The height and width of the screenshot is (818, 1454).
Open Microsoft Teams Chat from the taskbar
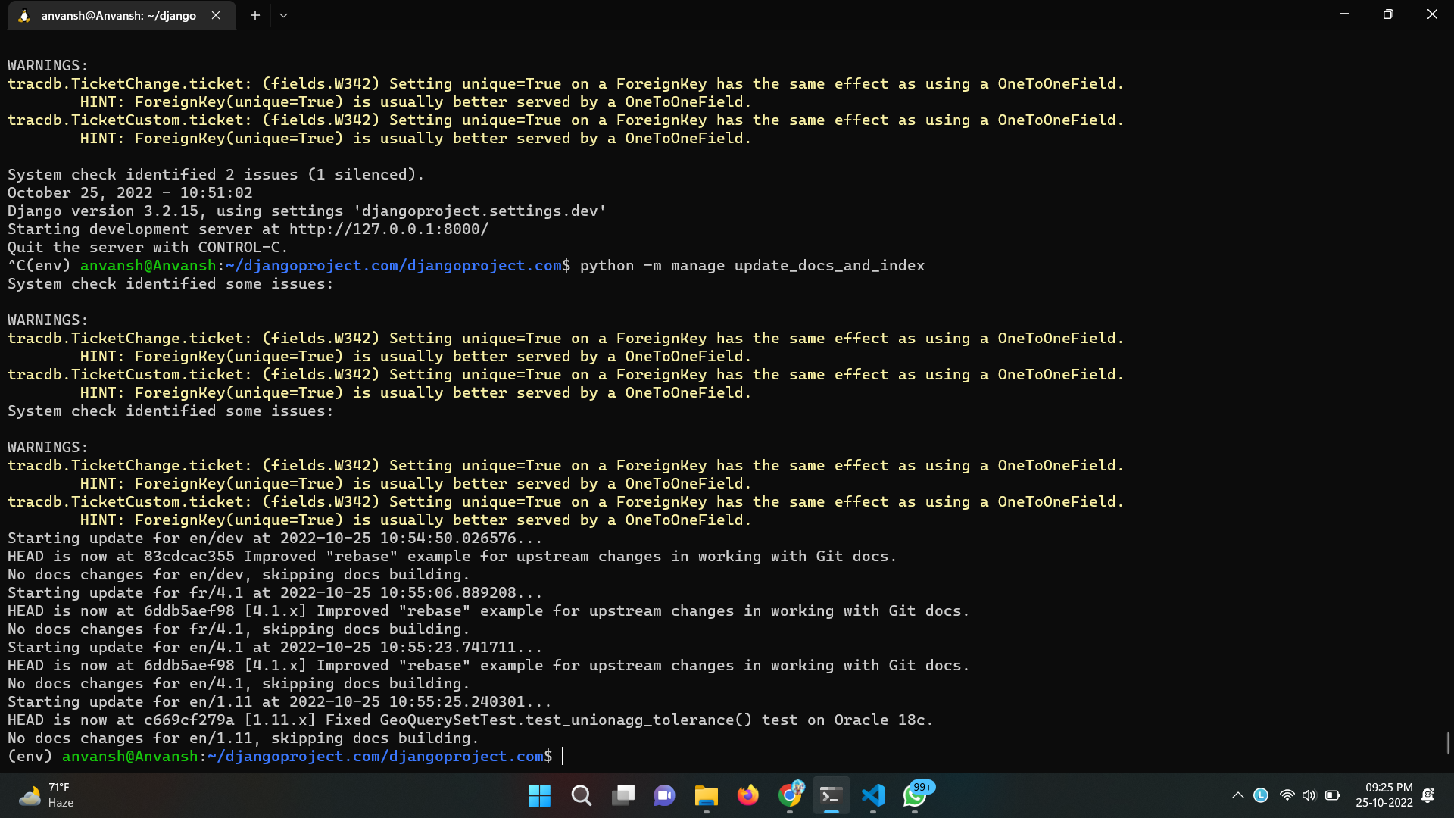tap(664, 796)
